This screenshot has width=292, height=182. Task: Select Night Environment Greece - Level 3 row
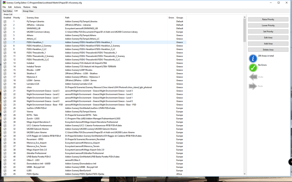click(x=94, y=91)
